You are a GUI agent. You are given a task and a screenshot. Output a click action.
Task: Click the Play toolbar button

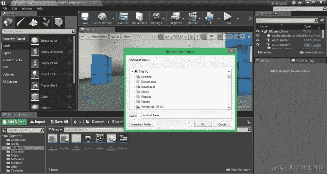(228, 19)
